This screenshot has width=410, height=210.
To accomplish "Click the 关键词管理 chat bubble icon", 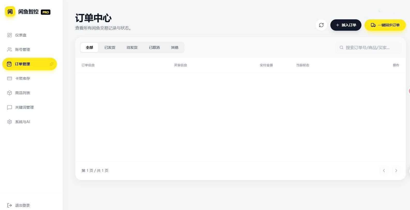I will point(10,107).
